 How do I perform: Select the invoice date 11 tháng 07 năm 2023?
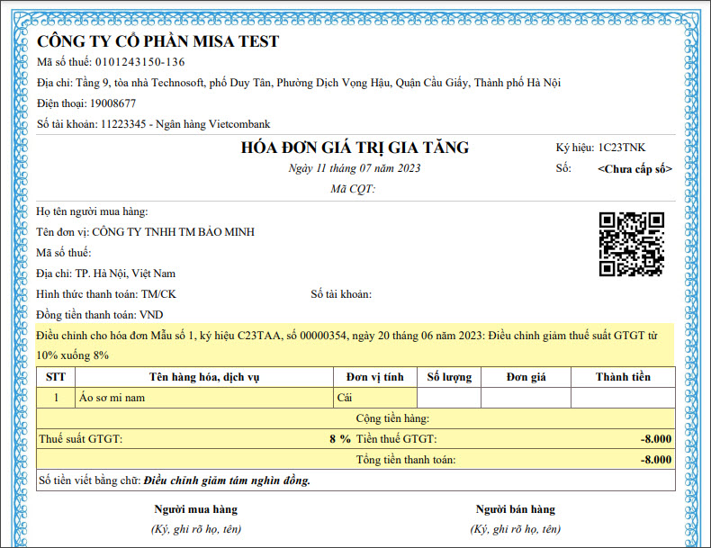pos(354,168)
